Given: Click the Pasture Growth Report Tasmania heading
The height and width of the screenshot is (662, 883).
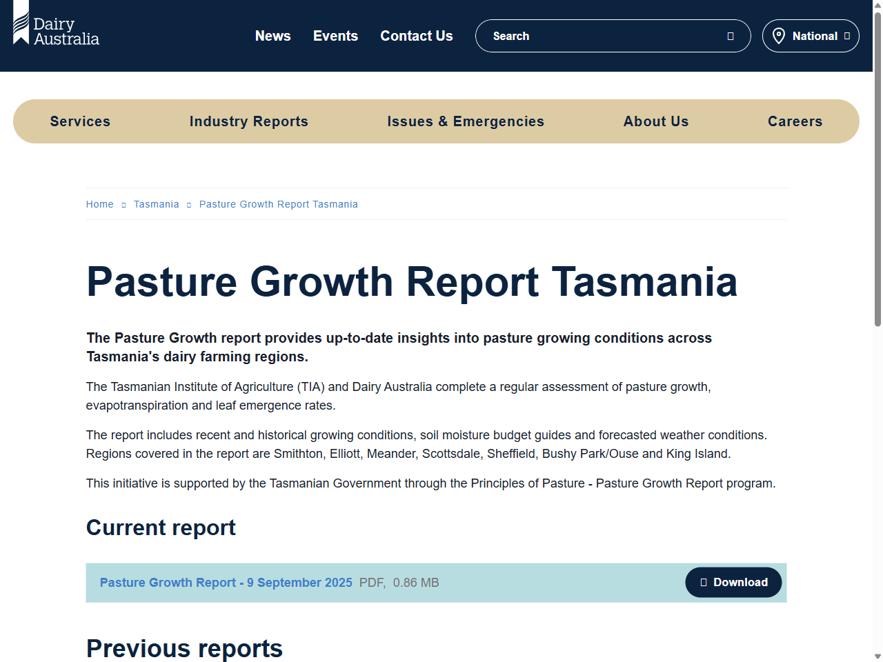Looking at the screenshot, I should 412,282.
